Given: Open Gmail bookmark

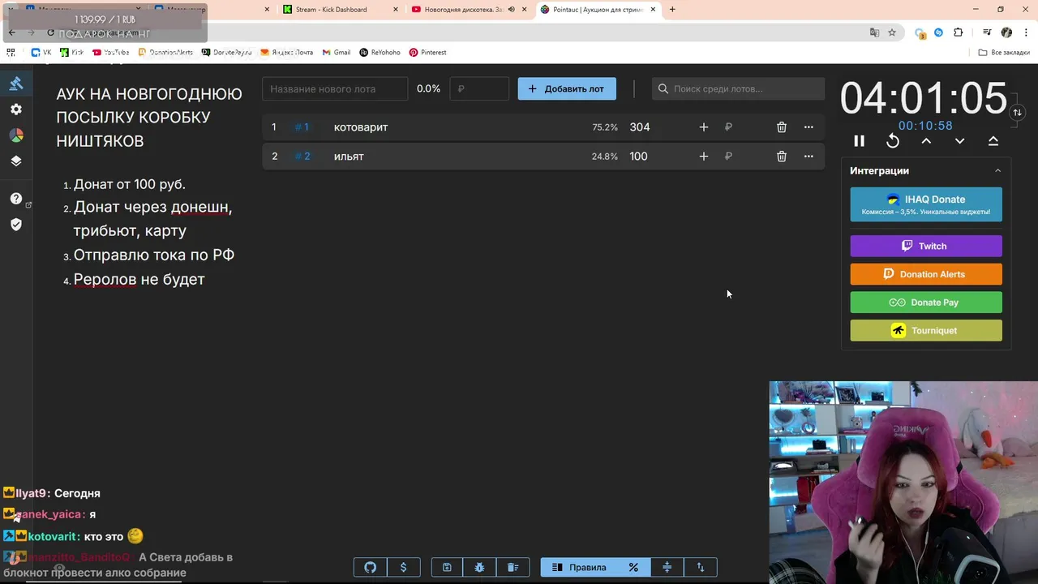Looking at the screenshot, I should 337,53.
